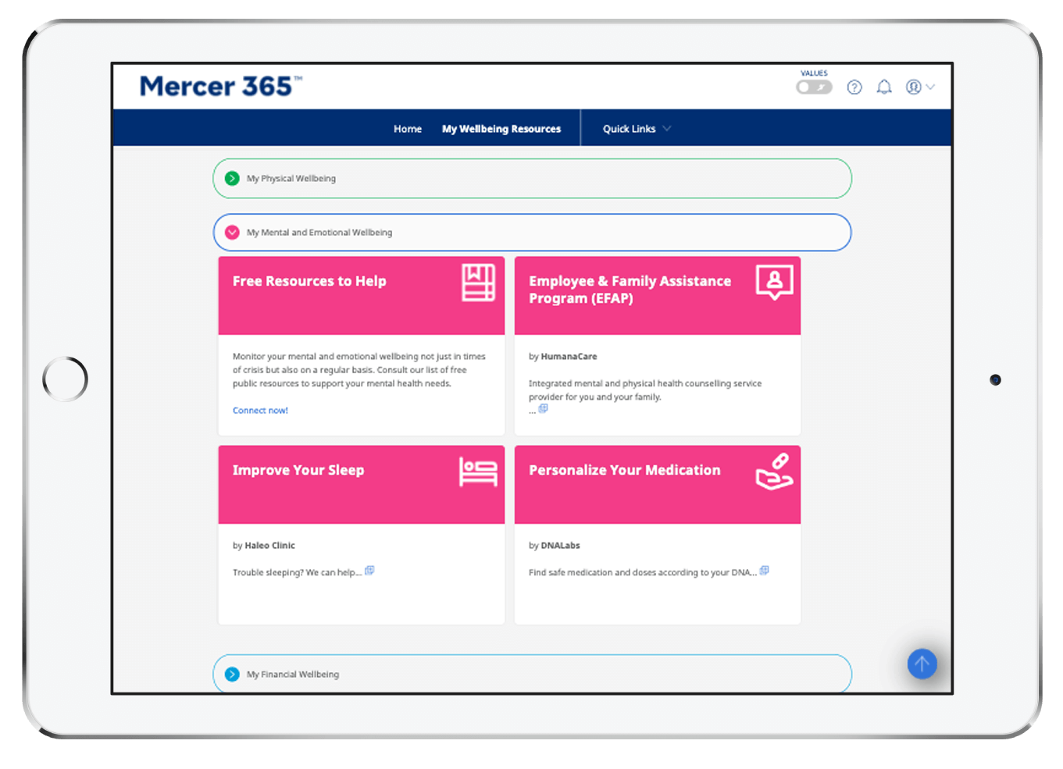Click the Integrated mental and physical health text
This screenshot has height=769, width=1063.
[645, 390]
